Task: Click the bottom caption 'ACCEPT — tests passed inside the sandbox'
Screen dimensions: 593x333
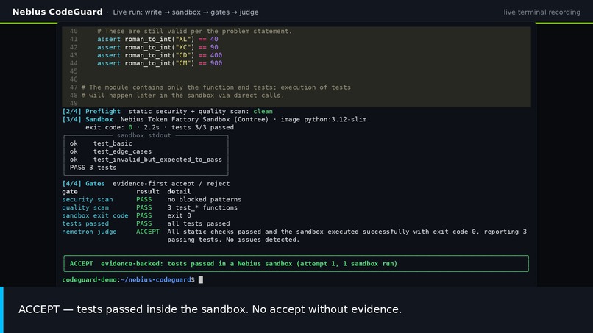Action: [x=210, y=309]
